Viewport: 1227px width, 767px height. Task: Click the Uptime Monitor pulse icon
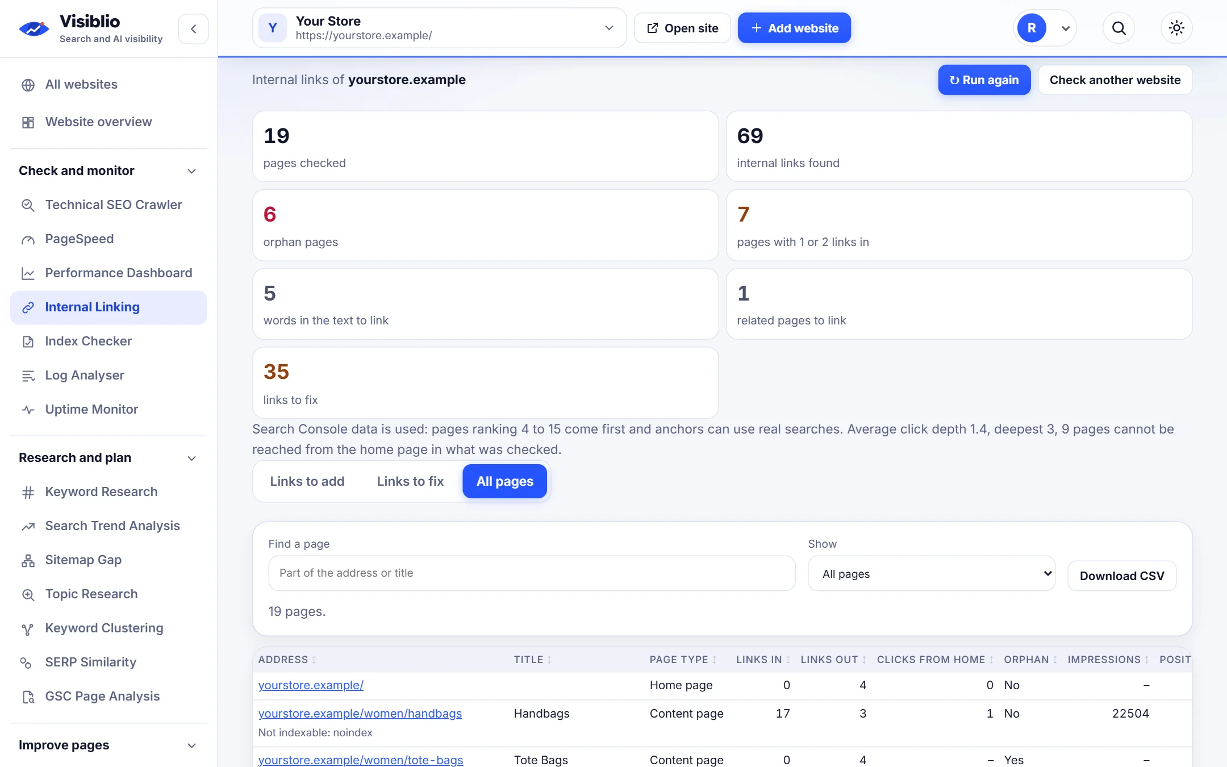click(x=28, y=410)
